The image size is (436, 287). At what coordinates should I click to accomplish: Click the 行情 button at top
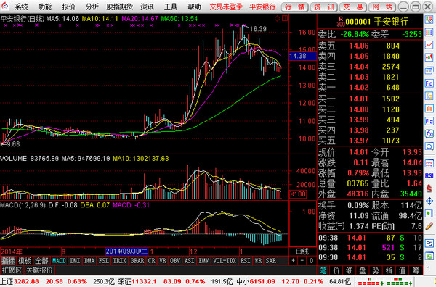pyautogui.click(x=295, y=7)
